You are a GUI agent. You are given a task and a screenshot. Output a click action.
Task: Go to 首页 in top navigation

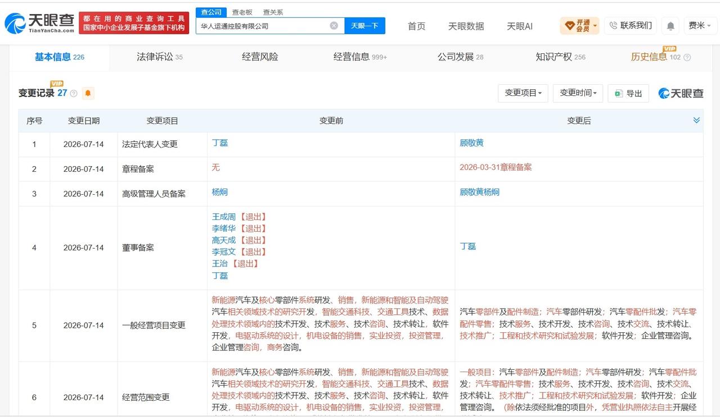coord(416,26)
